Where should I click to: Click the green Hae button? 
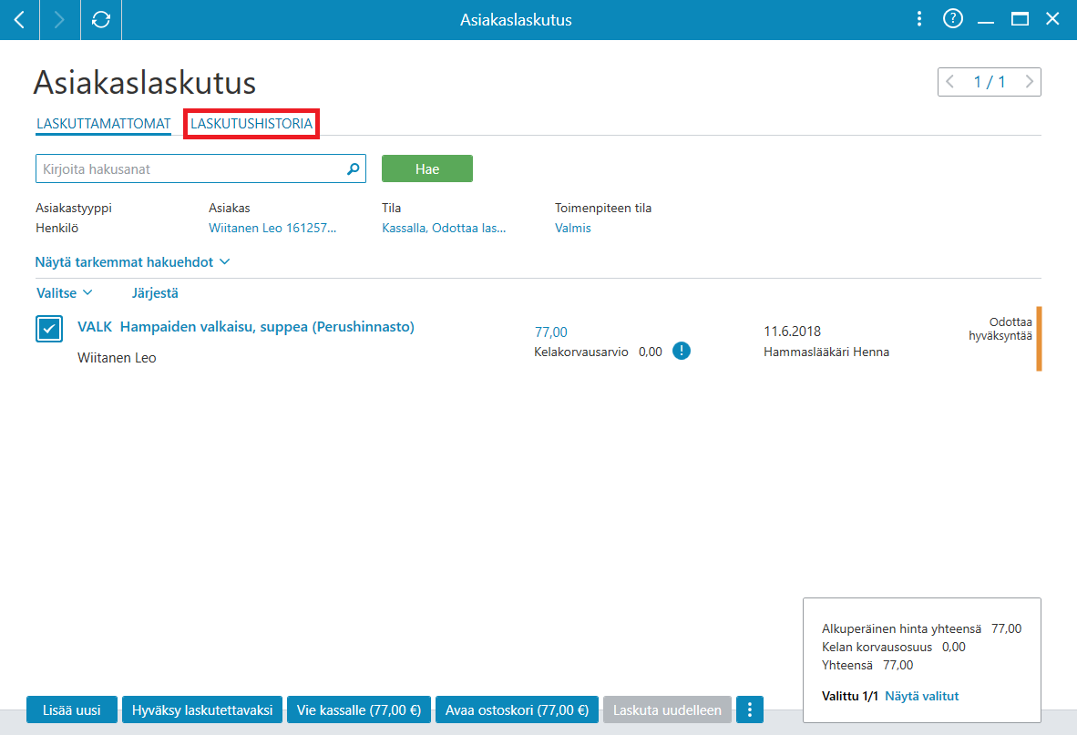pos(427,168)
